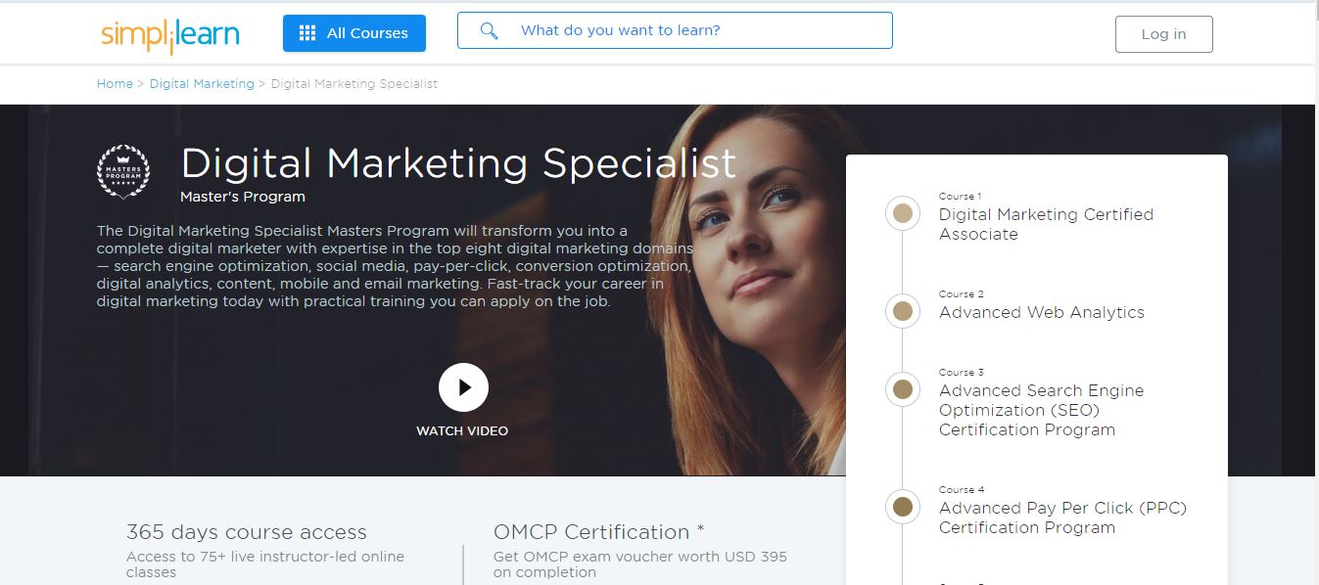This screenshot has width=1319, height=585.
Task: Open the Advanced Pay Per Click course link
Action: click(1062, 517)
